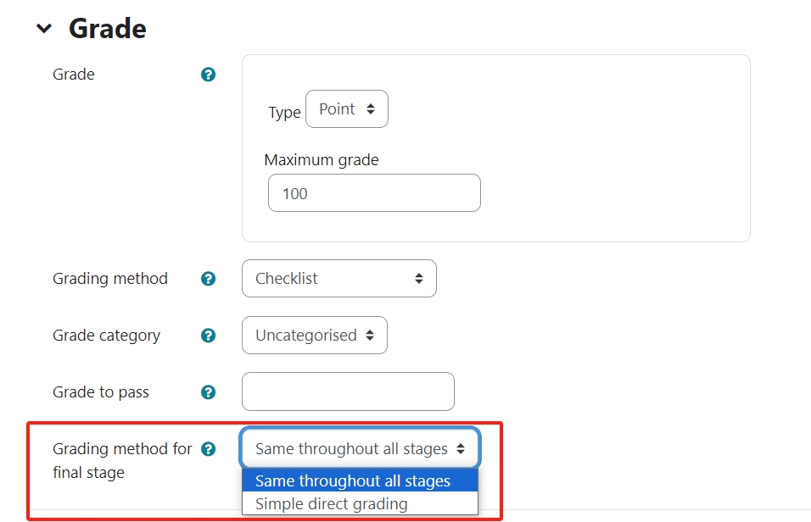Viewport: 811px width, 522px height.
Task: Click the empty Grade to pass field
Action: pos(348,391)
